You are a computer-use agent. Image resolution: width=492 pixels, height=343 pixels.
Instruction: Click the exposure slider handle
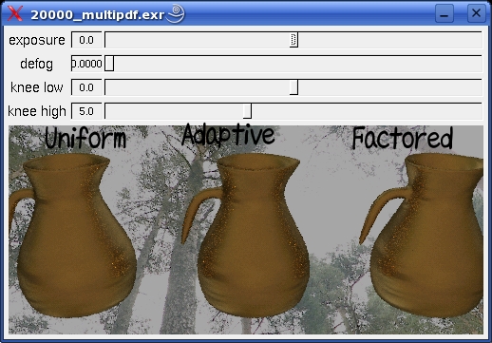click(x=293, y=40)
